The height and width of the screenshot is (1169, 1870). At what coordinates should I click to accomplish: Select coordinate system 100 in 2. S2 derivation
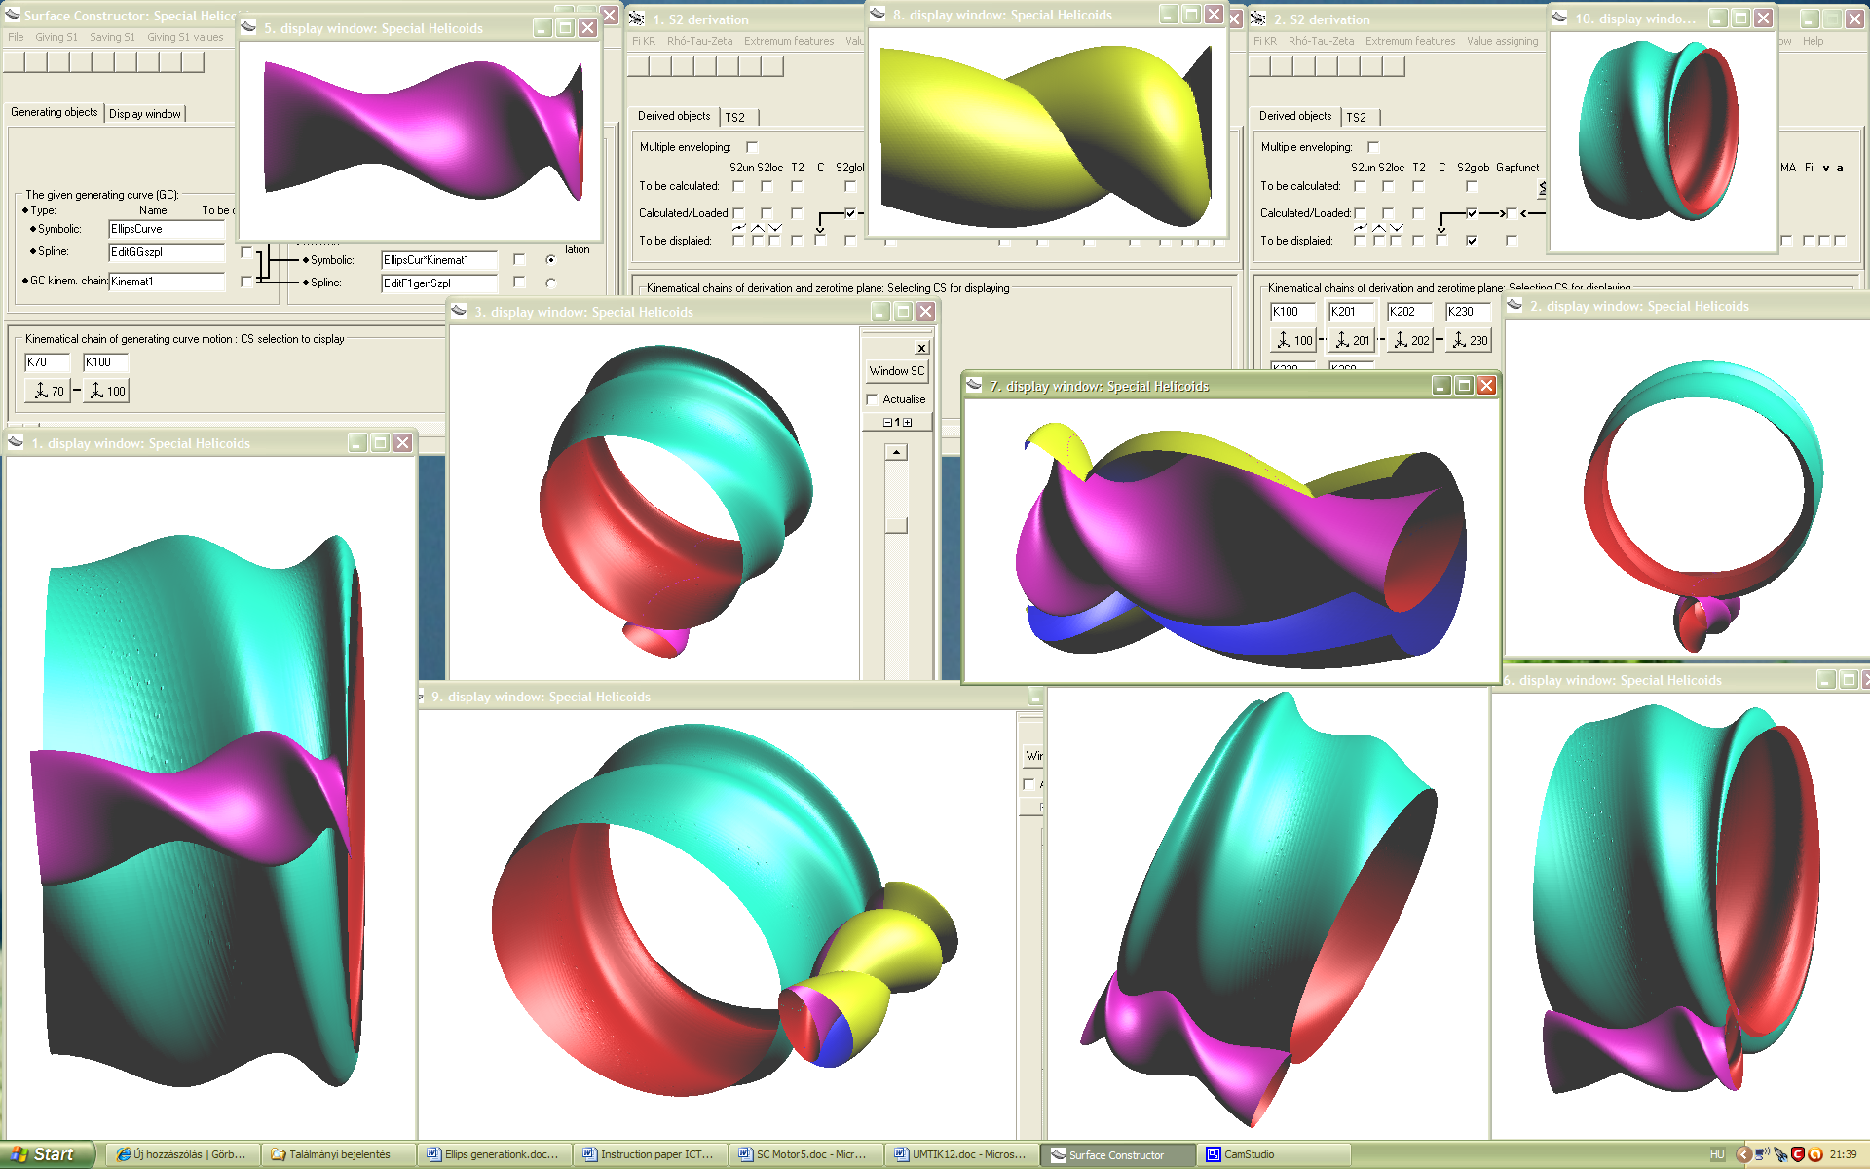1293,340
